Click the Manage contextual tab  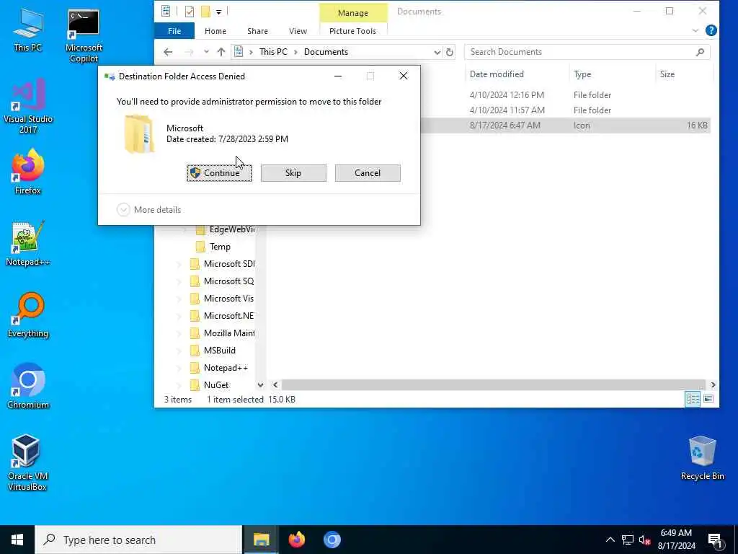click(x=352, y=13)
